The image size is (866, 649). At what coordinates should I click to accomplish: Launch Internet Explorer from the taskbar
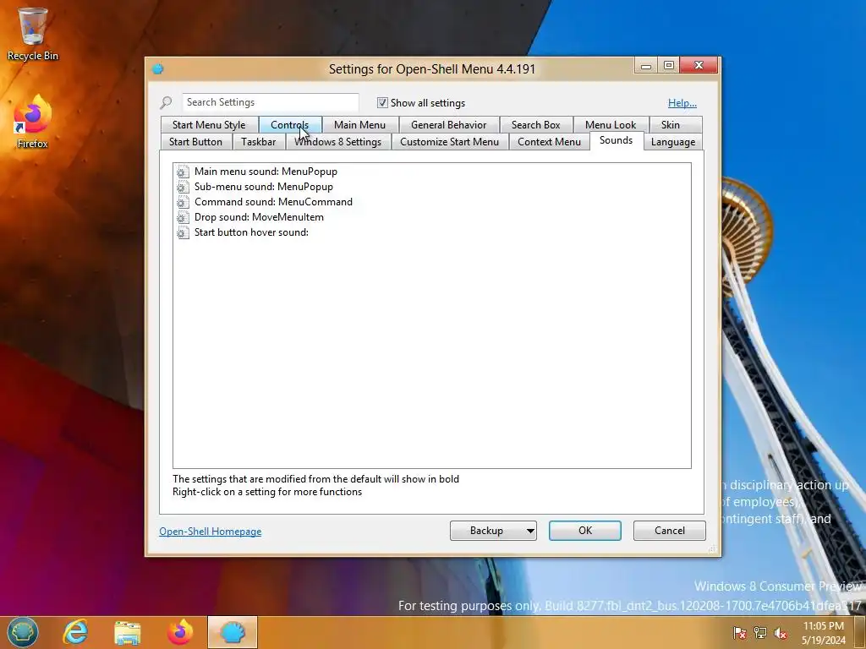coord(75,632)
